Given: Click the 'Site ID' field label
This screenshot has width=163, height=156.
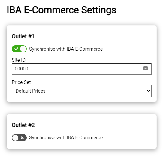Looking at the screenshot, I should click(19, 60).
